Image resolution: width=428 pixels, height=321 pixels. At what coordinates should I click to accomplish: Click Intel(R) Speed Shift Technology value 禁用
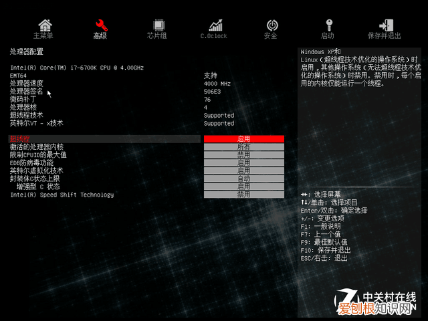point(243,195)
